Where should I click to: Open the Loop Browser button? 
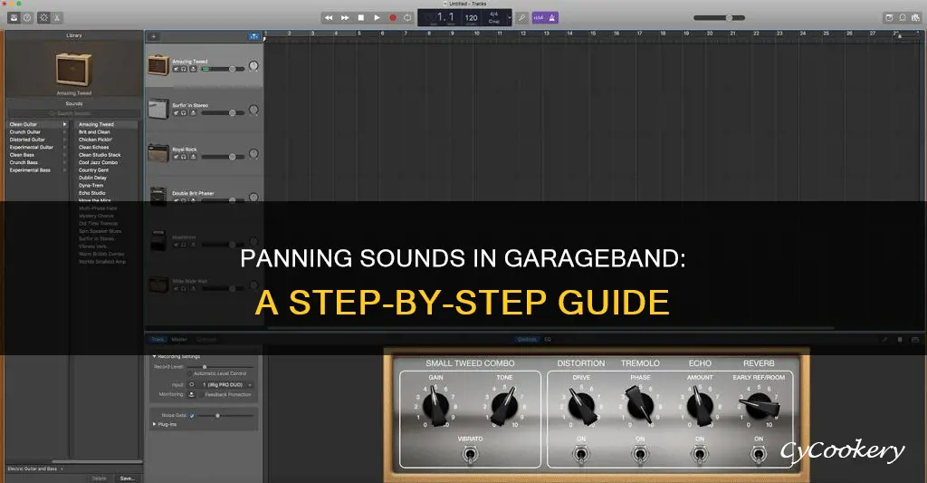[x=903, y=18]
